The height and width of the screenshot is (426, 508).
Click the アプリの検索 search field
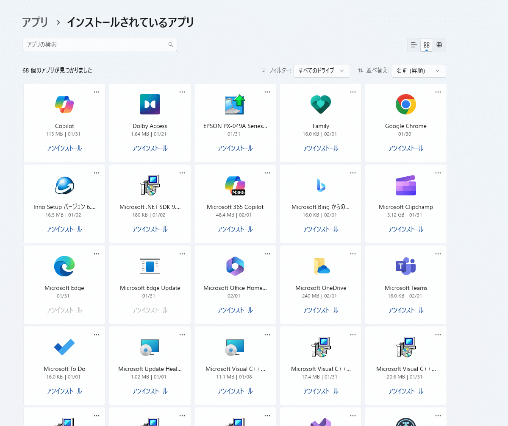click(93, 44)
